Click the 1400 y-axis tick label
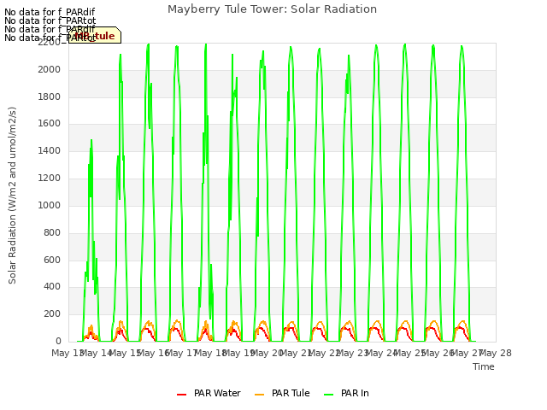The image size is (547, 410). coord(50,151)
